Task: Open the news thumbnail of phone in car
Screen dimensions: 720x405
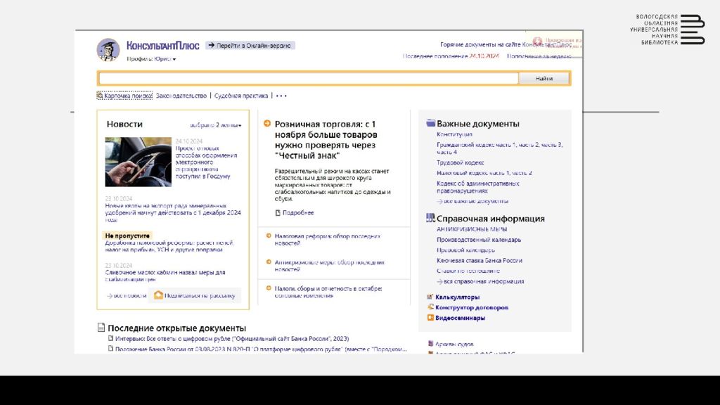Action: pyautogui.click(x=139, y=162)
